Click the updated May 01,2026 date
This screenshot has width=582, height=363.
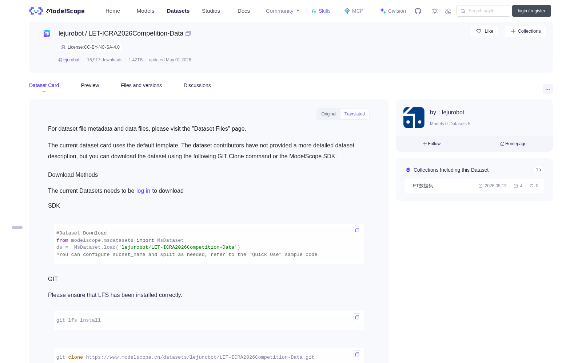click(170, 60)
